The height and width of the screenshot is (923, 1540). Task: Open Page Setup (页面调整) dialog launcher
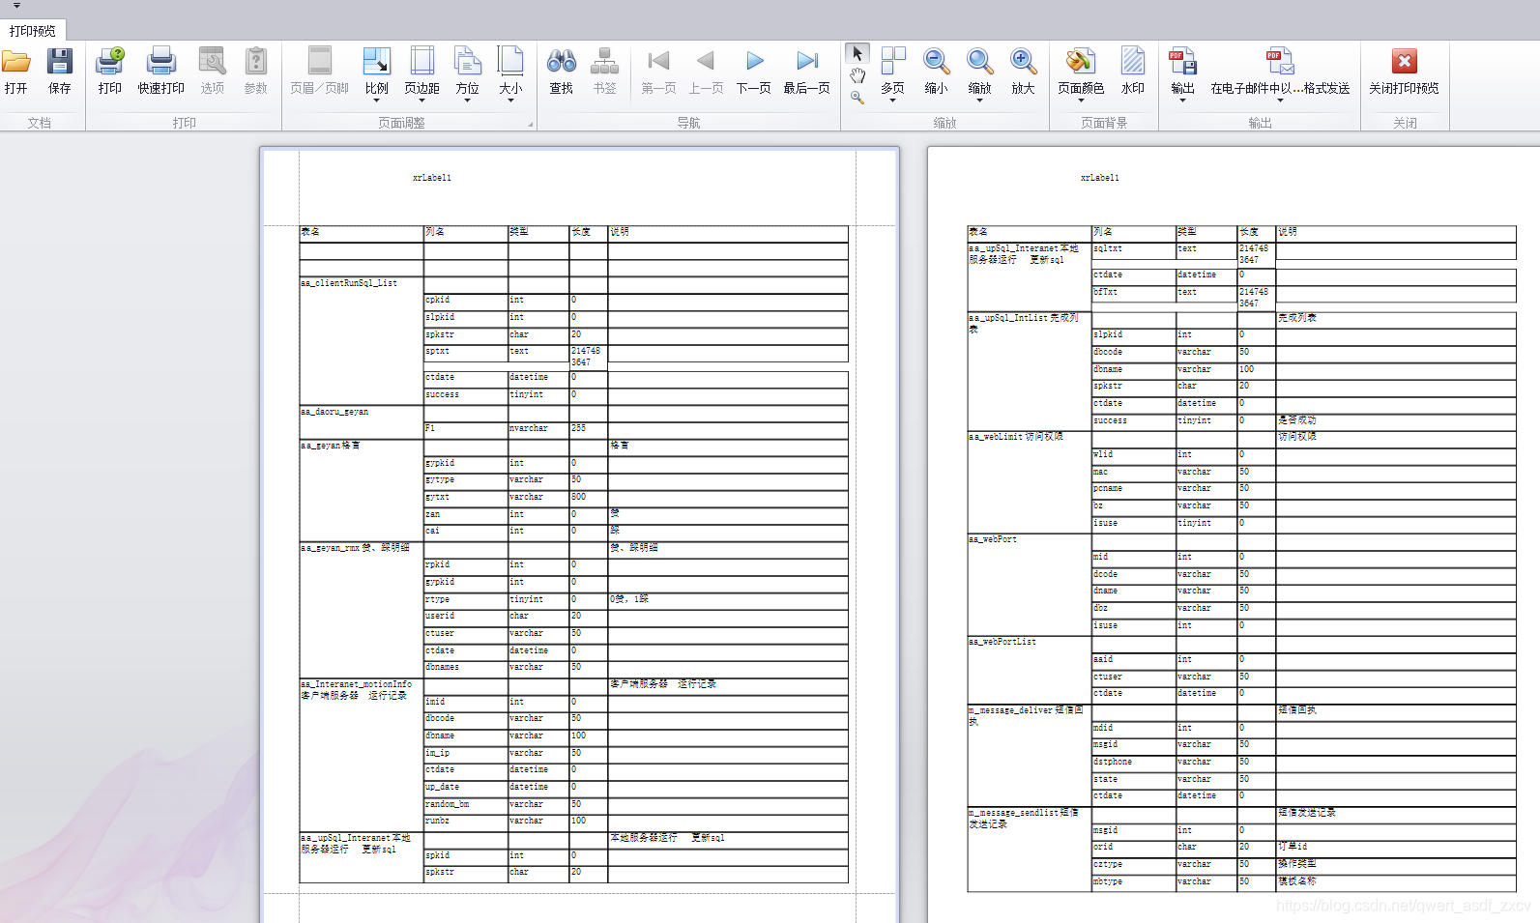(530, 124)
